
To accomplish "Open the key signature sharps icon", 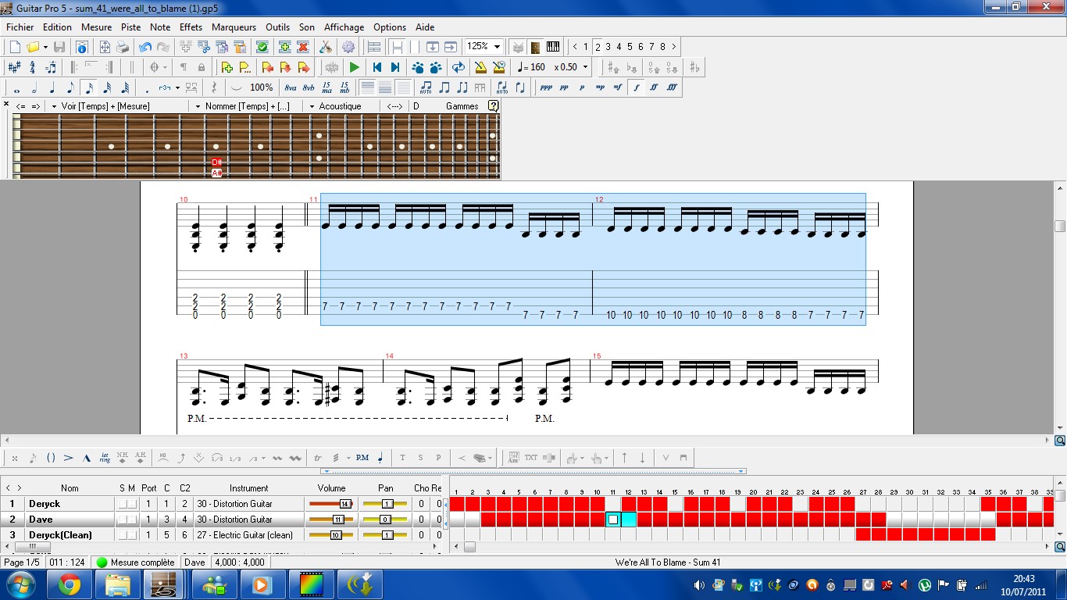I will click(x=14, y=67).
